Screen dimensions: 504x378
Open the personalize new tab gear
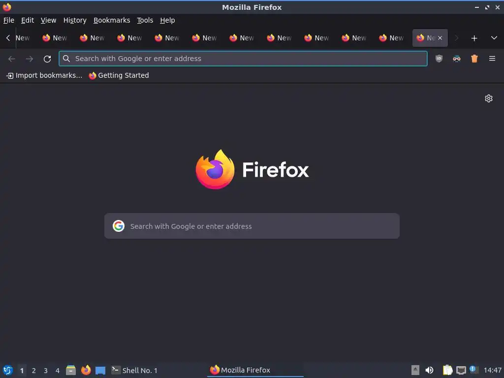489,98
